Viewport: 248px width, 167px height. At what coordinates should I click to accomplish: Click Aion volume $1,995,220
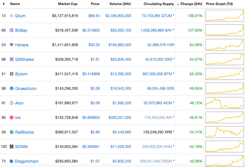122,103
